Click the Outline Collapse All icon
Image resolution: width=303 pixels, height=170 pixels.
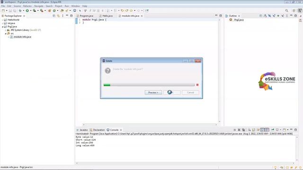point(261,16)
